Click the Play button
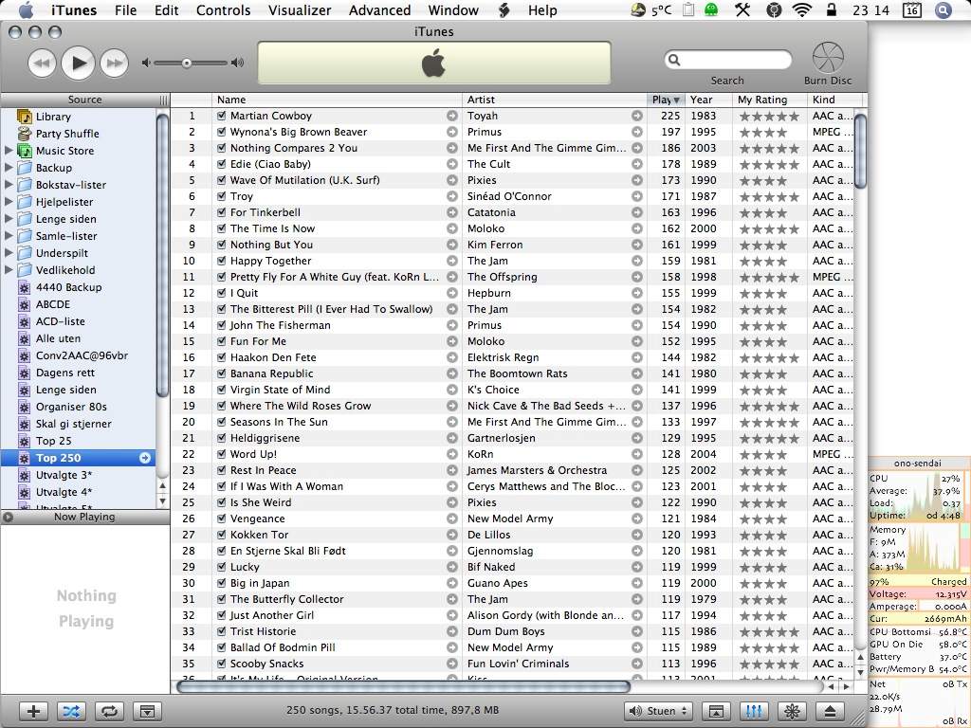The height and width of the screenshot is (728, 971). click(79, 63)
